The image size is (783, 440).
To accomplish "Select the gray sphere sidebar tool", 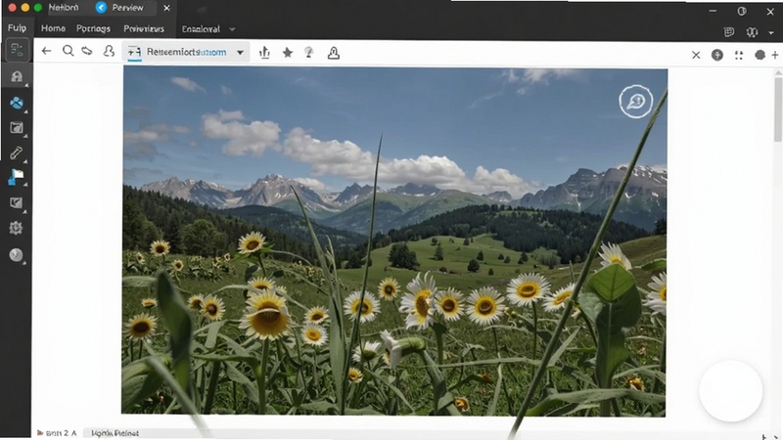I will [16, 254].
